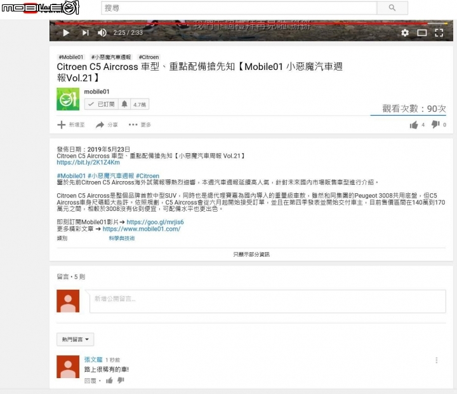Click the 2:25 / 2:33 time display
Screen dimensions: 457x394
pyautogui.click(x=128, y=32)
